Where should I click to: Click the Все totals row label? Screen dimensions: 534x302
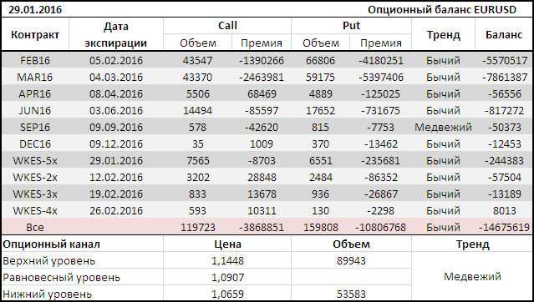(x=35, y=227)
